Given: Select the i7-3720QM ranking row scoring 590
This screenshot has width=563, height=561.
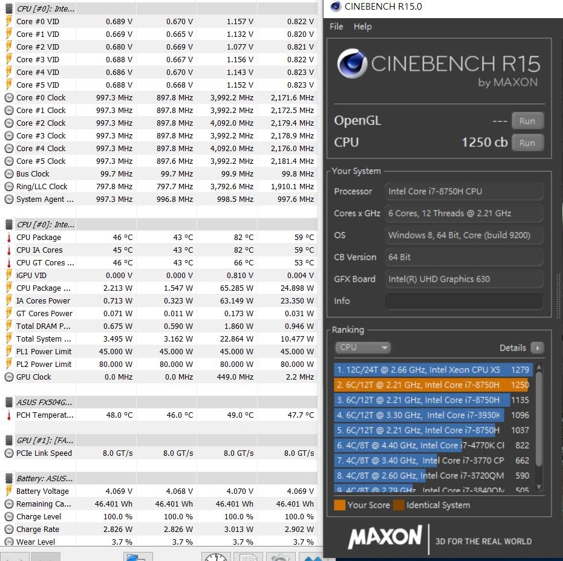Looking at the screenshot, I should pos(434,475).
